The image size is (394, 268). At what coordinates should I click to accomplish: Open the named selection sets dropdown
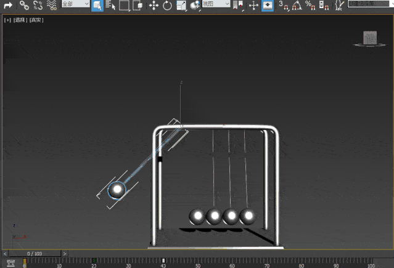(x=371, y=4)
